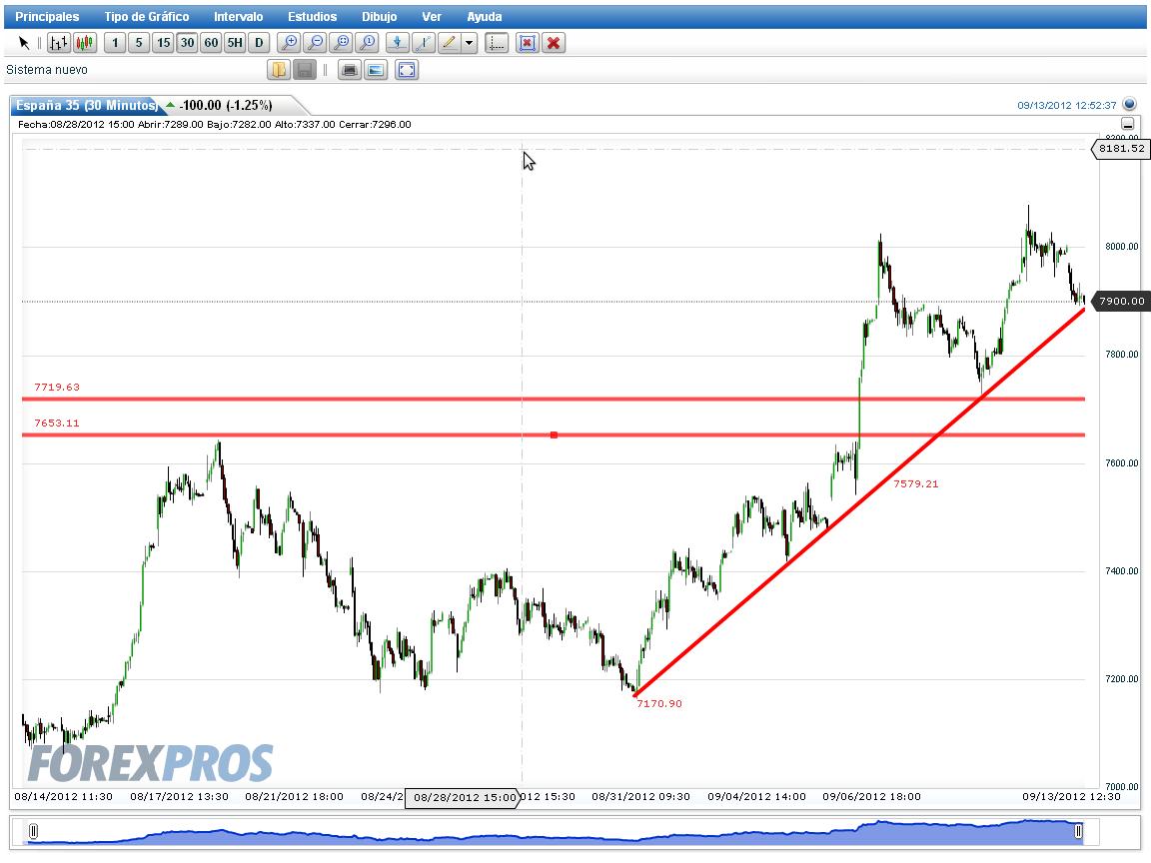Click the red X delete drawings icon
The height and width of the screenshot is (863, 1151).
[554, 43]
